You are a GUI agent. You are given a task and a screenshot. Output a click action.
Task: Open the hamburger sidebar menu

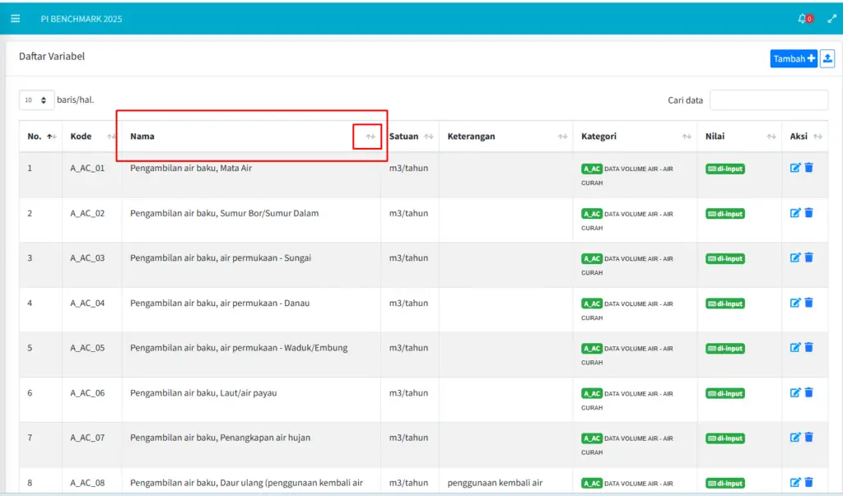click(15, 18)
